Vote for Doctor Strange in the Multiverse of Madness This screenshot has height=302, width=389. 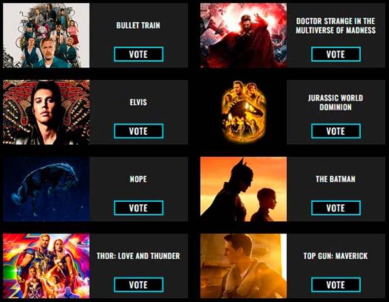pos(336,55)
